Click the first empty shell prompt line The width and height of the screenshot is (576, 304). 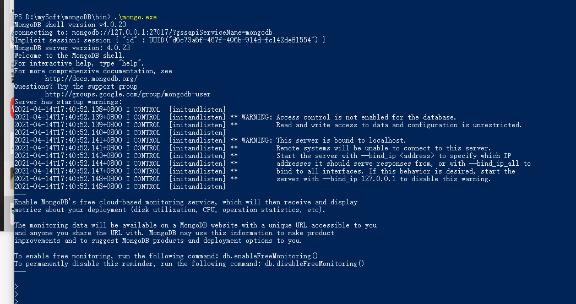[x=16, y=286]
